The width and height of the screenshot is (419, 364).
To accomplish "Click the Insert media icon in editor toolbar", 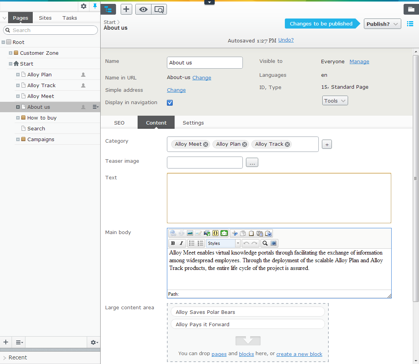I will click(x=207, y=233).
